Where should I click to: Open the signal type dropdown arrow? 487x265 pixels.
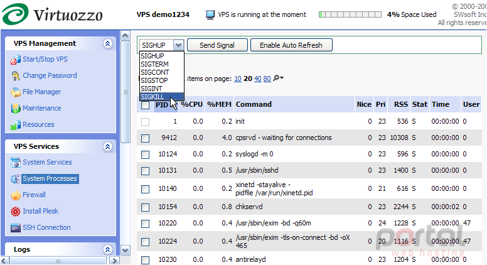pos(178,45)
